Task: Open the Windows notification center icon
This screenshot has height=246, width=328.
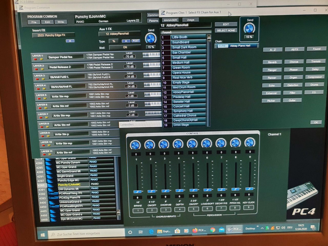Action: (x=313, y=227)
